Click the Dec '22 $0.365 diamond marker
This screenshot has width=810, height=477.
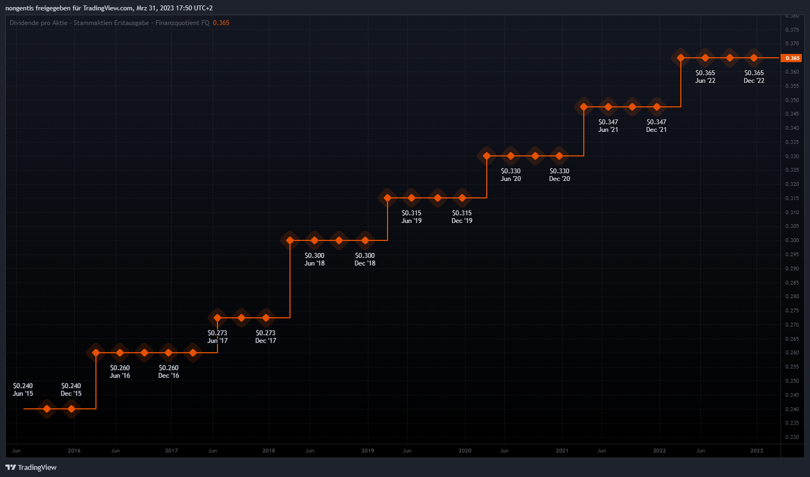pos(754,58)
